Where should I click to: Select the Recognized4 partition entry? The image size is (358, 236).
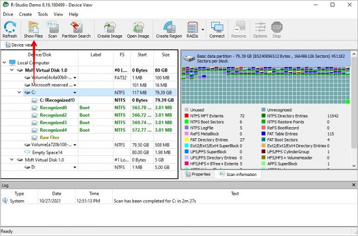pos(53,130)
